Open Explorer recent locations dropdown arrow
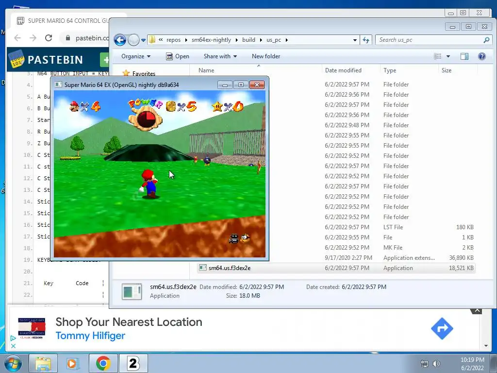Screen dimensions: 497x373 click(143, 40)
